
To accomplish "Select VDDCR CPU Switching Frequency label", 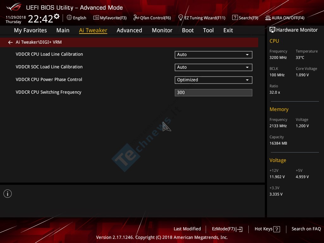I will [x=48, y=92].
